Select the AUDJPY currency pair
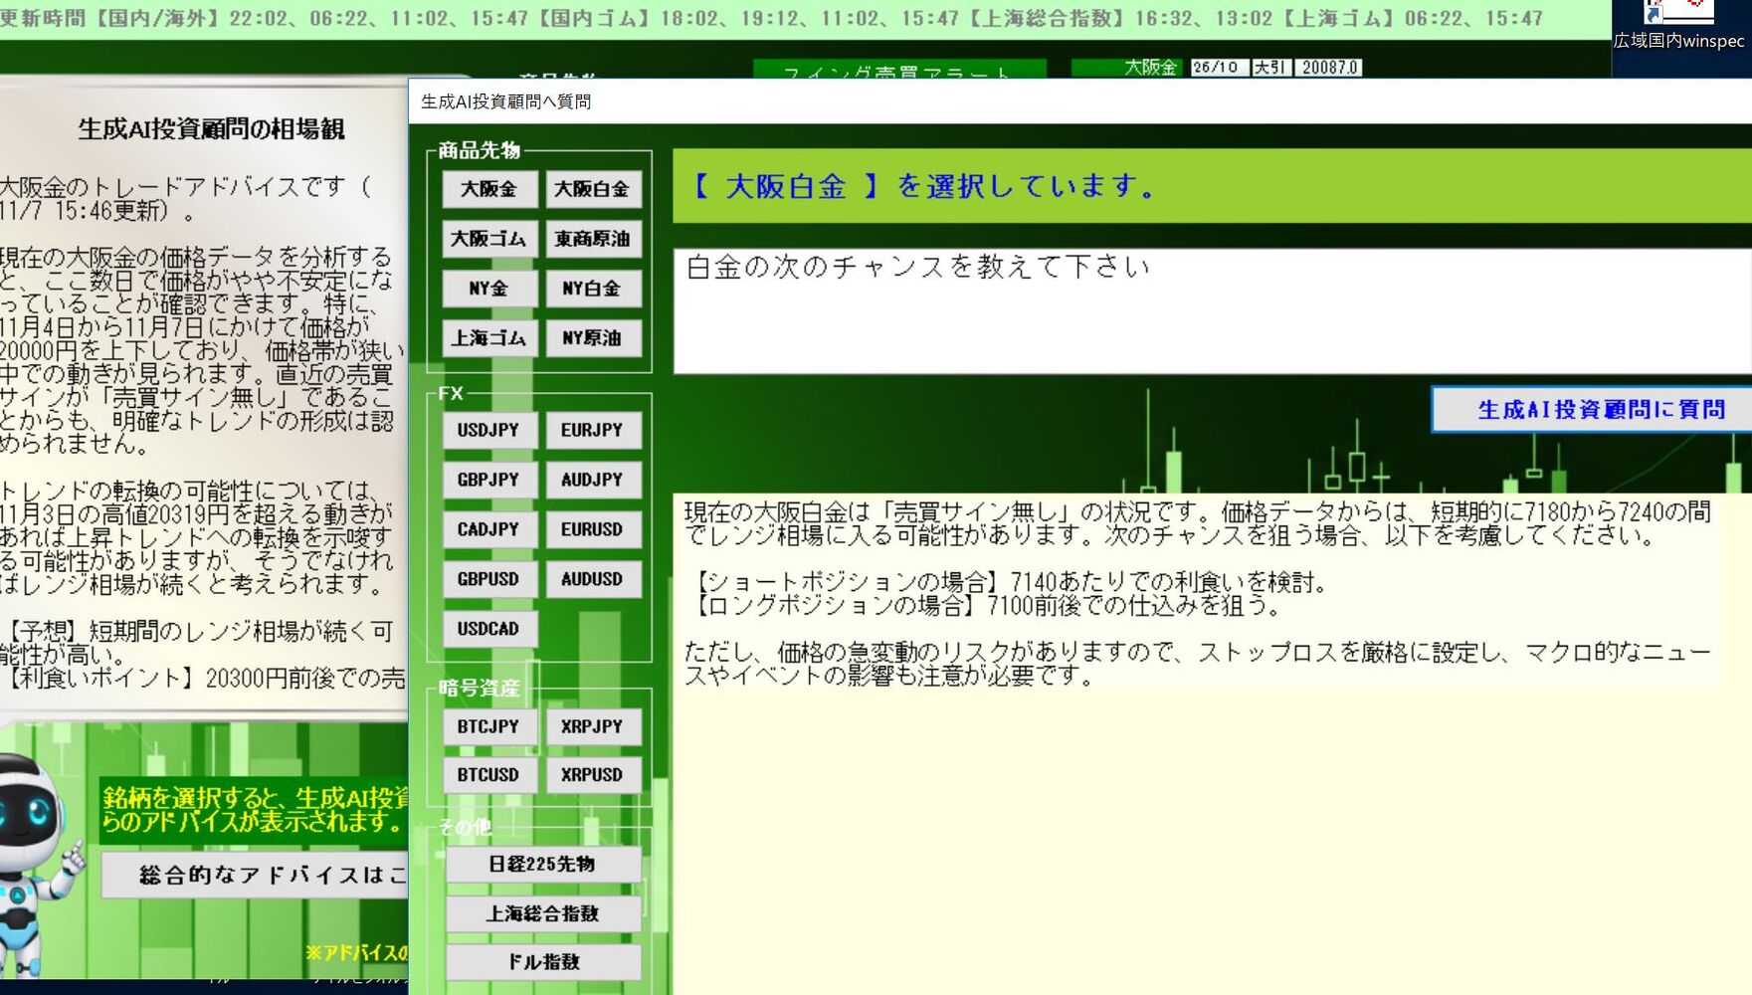This screenshot has height=995, width=1752. click(x=593, y=480)
